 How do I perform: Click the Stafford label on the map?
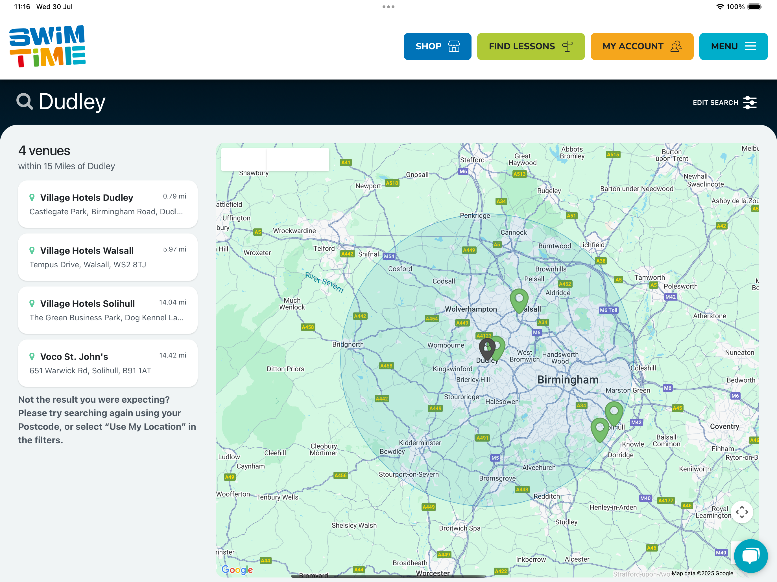pos(472,160)
